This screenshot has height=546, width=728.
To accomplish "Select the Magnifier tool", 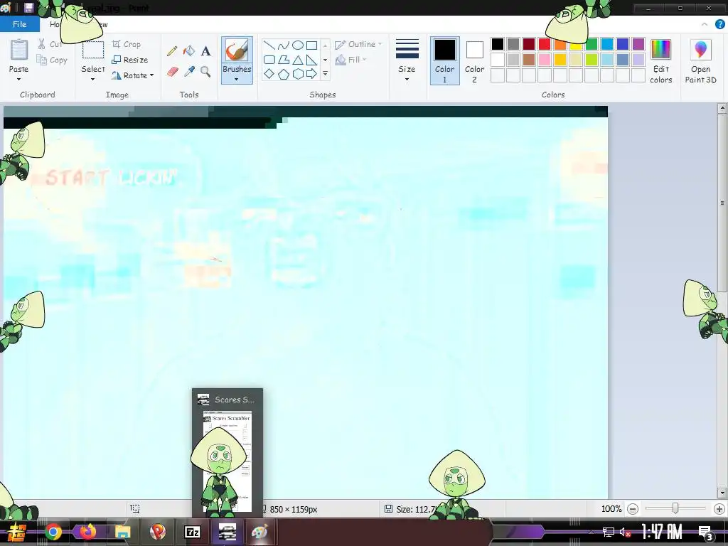I will click(205, 72).
